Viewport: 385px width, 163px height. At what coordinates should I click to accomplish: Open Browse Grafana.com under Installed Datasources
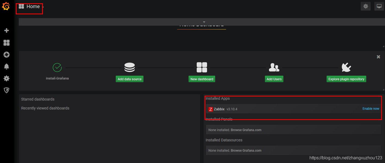tap(246, 151)
